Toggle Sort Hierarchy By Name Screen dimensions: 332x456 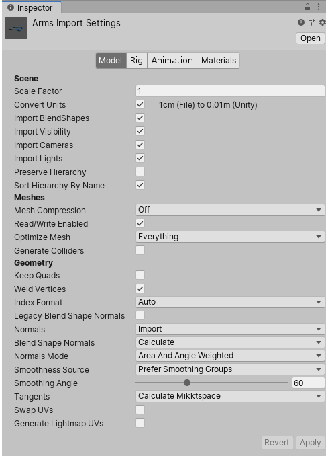pos(140,185)
